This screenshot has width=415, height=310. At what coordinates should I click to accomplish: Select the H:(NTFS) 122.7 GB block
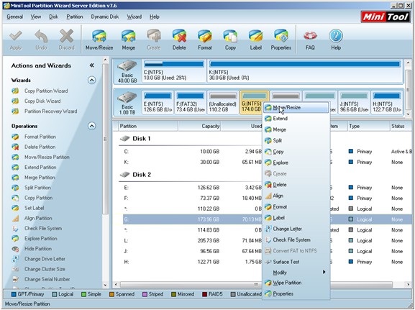coord(387,102)
